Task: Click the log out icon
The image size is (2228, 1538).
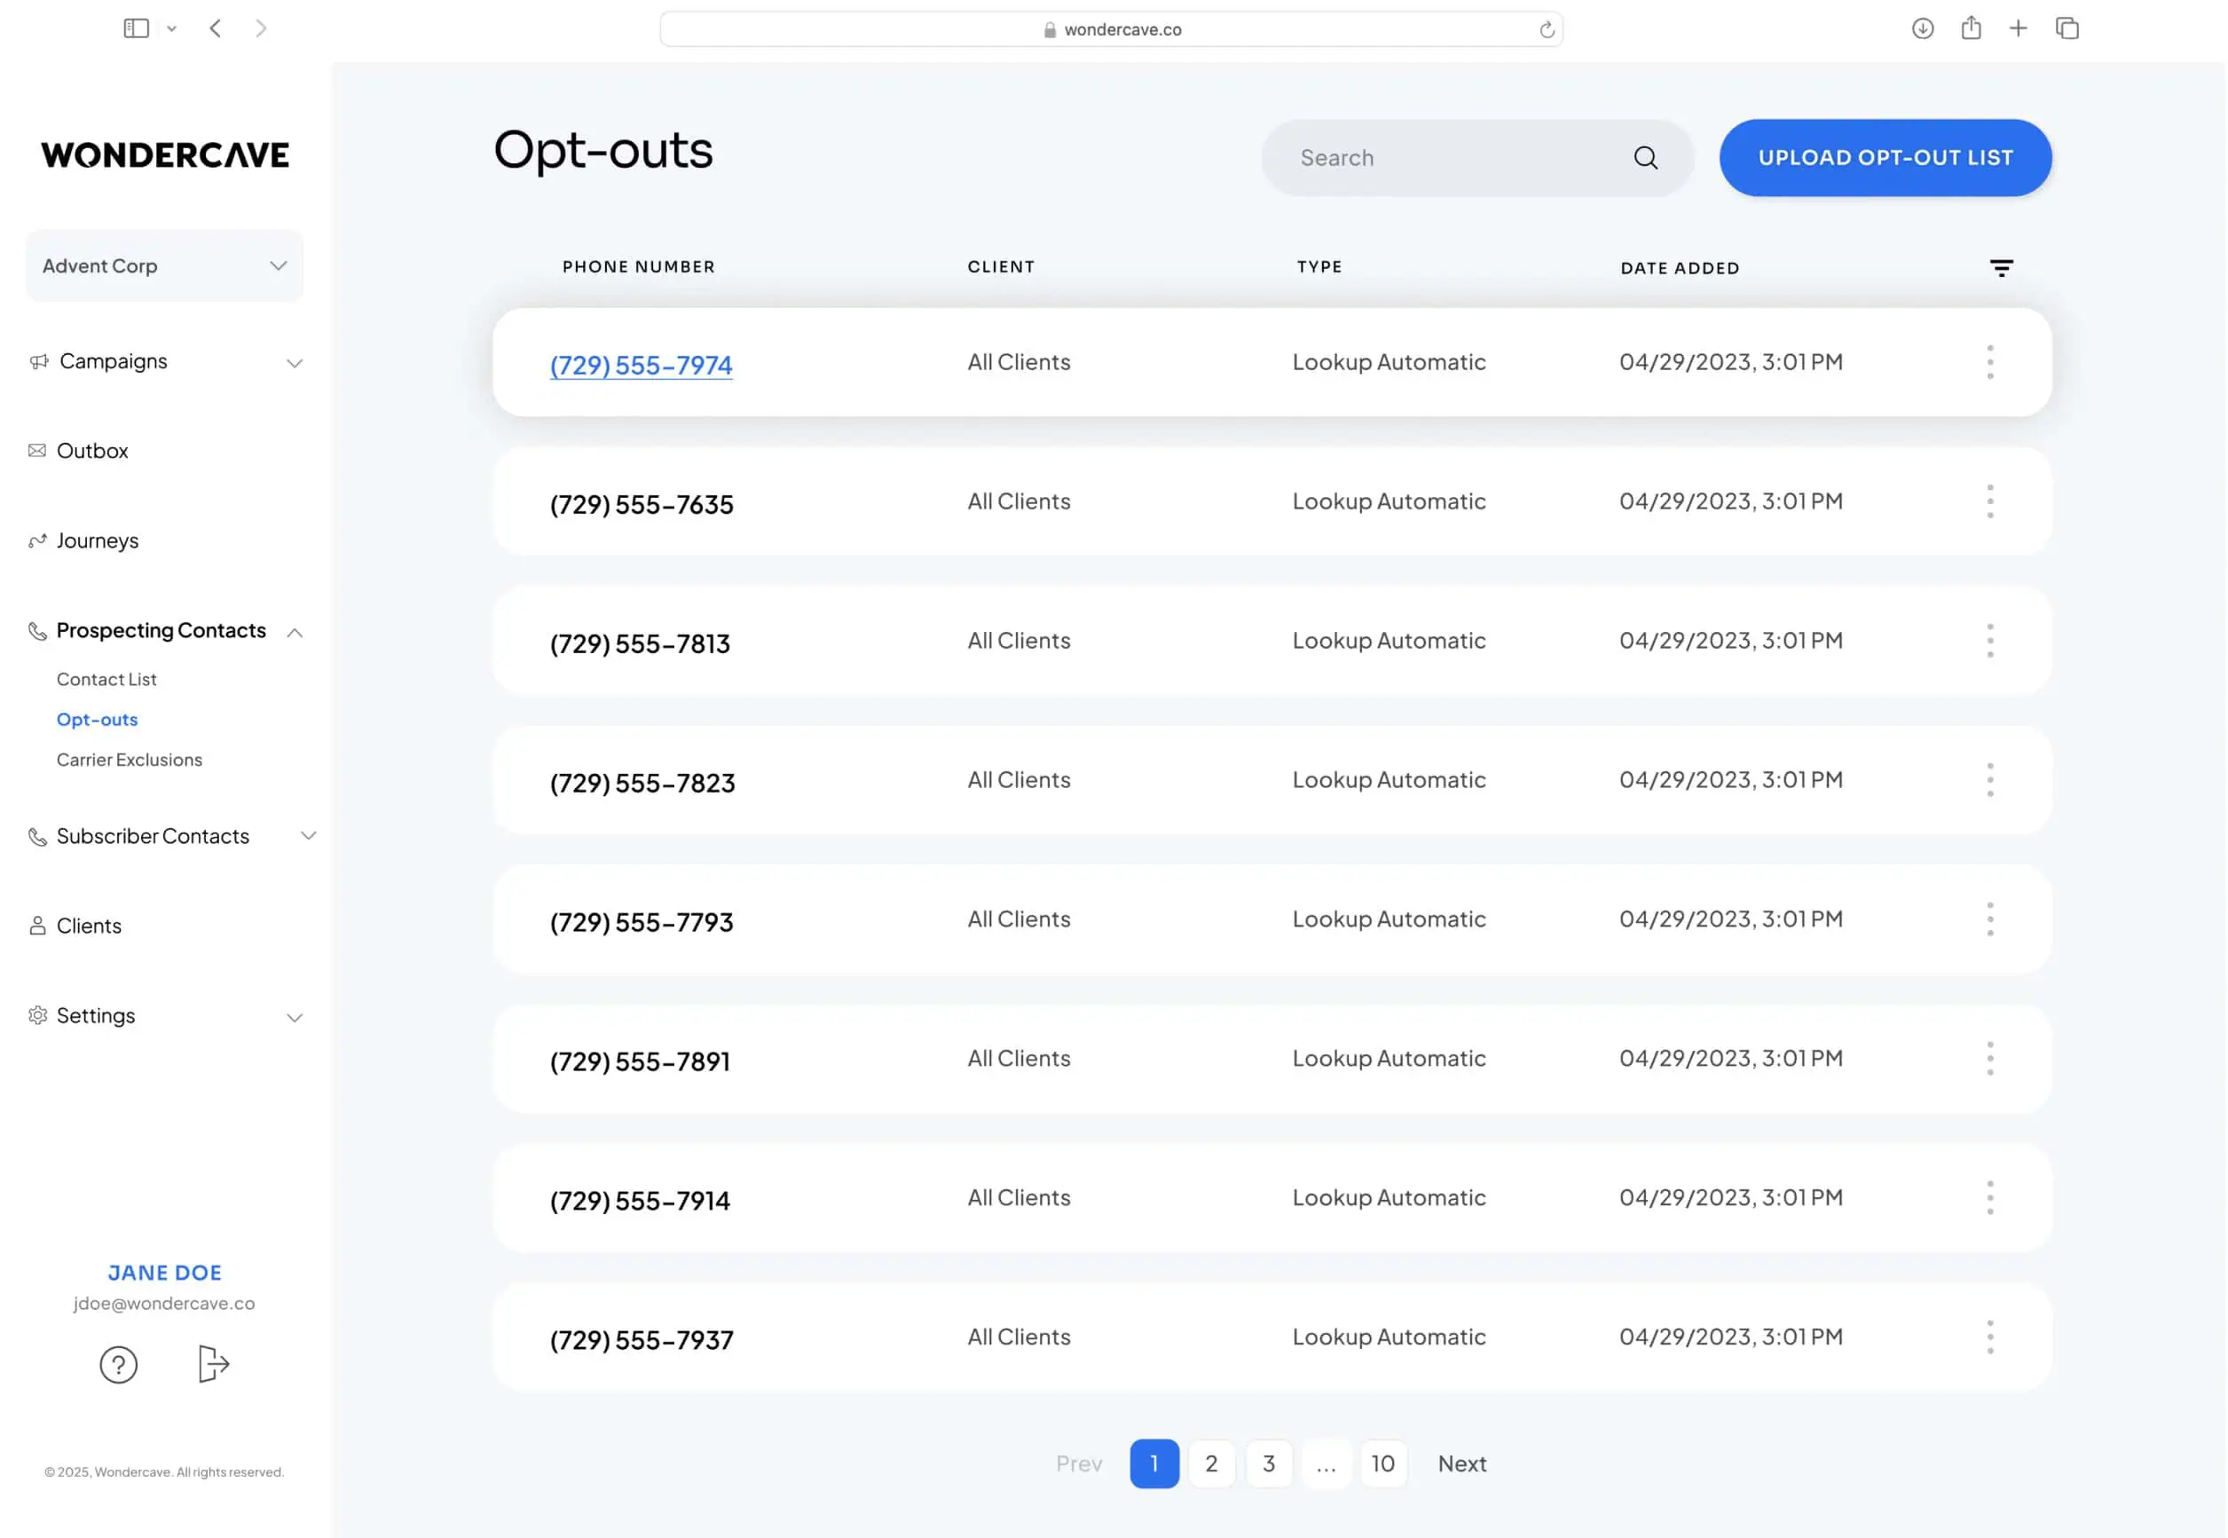Action: pos(213,1365)
